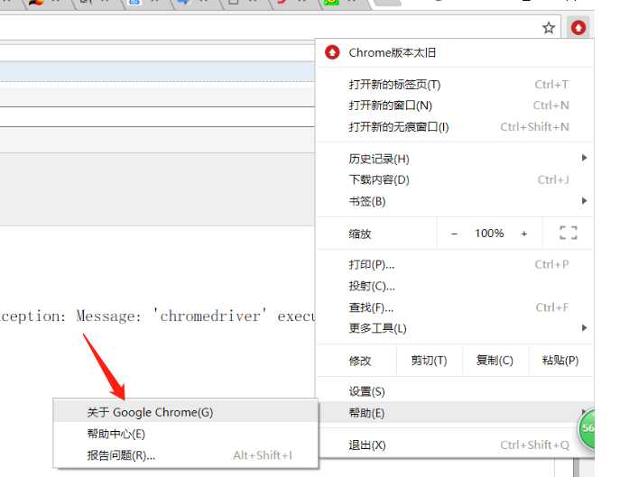The image size is (629, 477).
Task: Open the 帮助(E) submenu
Action: point(455,413)
